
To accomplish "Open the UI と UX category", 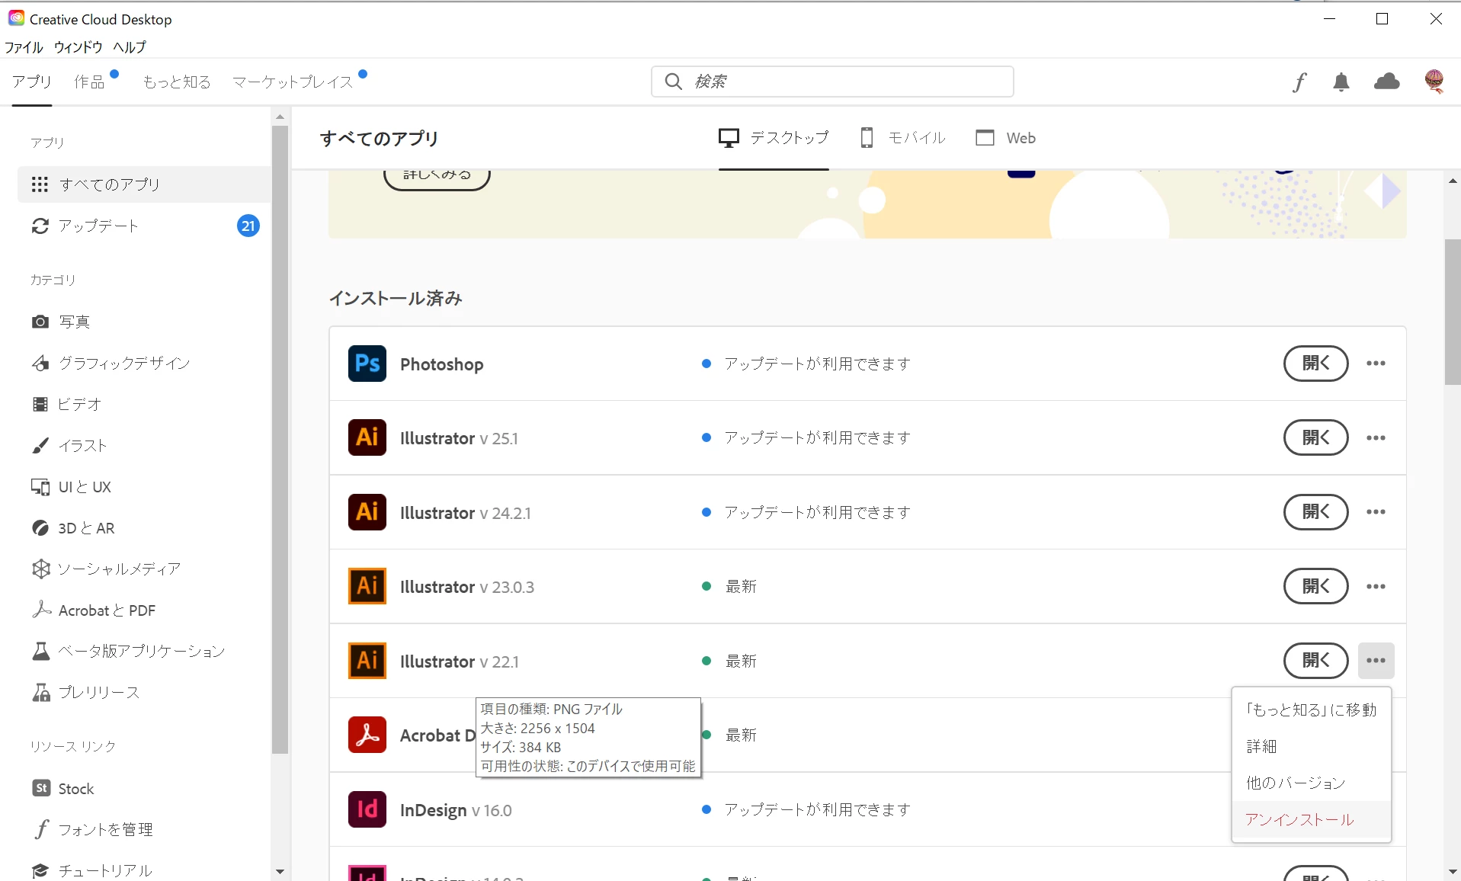I will [72, 486].
